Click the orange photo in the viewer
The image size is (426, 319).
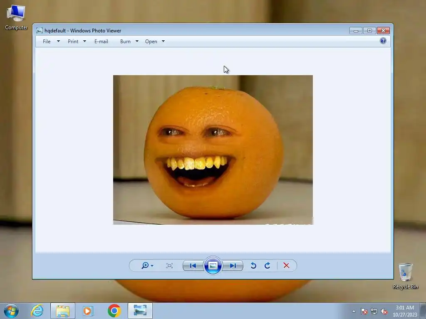point(213,150)
